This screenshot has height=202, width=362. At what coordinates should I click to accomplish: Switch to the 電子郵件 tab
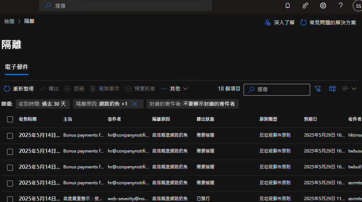(x=16, y=67)
